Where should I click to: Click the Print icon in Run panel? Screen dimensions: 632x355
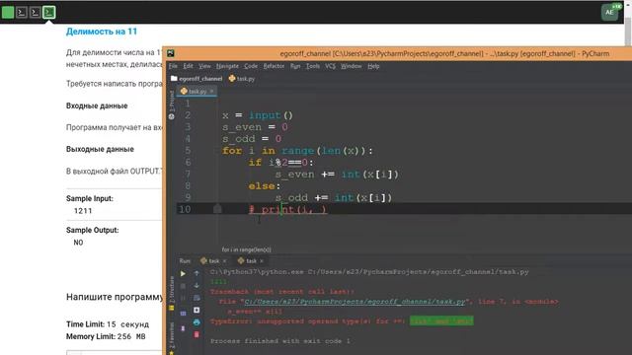point(197,322)
